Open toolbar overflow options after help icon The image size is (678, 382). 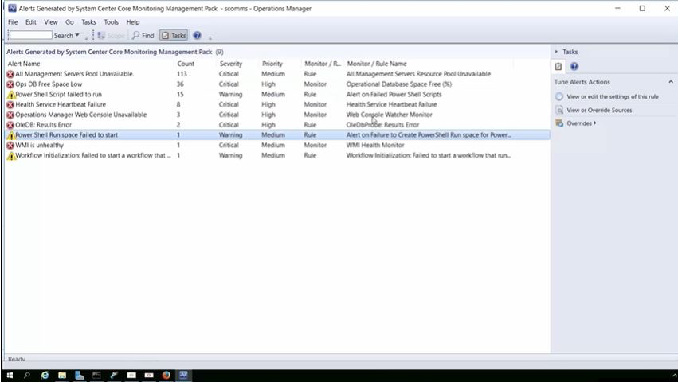(x=210, y=37)
